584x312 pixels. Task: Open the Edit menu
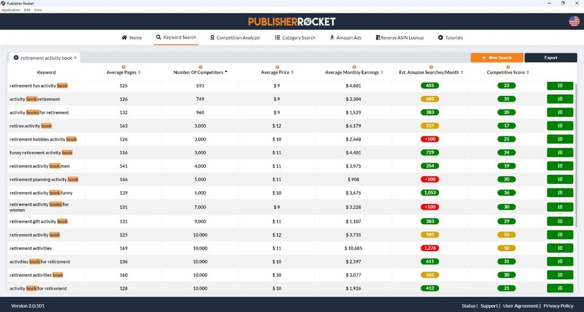click(27, 10)
